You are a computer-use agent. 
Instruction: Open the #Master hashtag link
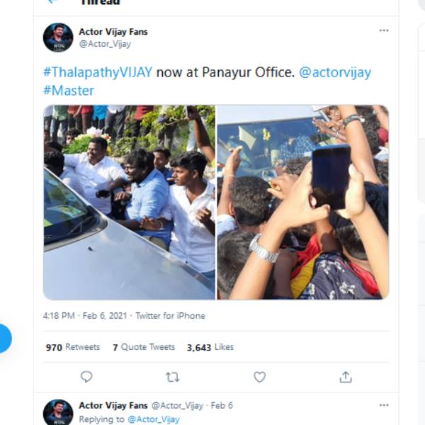click(x=69, y=90)
